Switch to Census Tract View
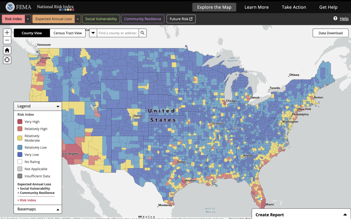Viewport: 351px width, 219px height. point(68,33)
